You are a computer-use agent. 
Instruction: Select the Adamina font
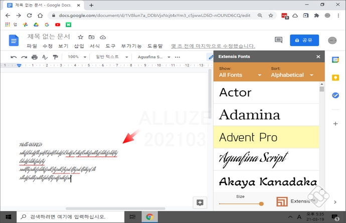(266, 115)
